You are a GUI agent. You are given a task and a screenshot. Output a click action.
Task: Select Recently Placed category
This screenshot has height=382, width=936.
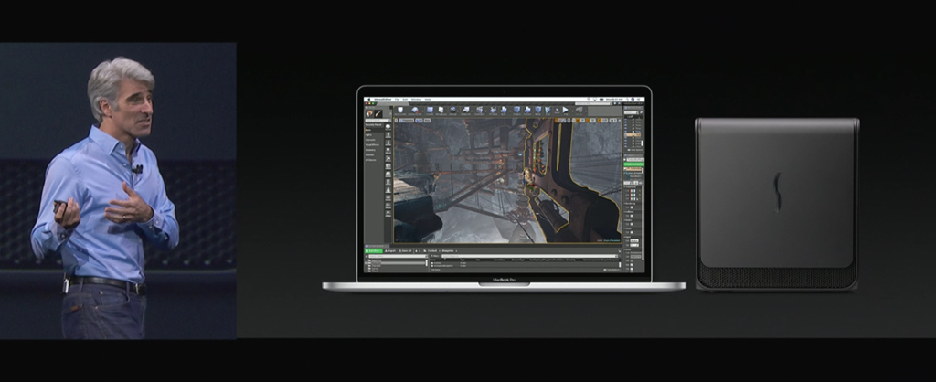click(374, 125)
